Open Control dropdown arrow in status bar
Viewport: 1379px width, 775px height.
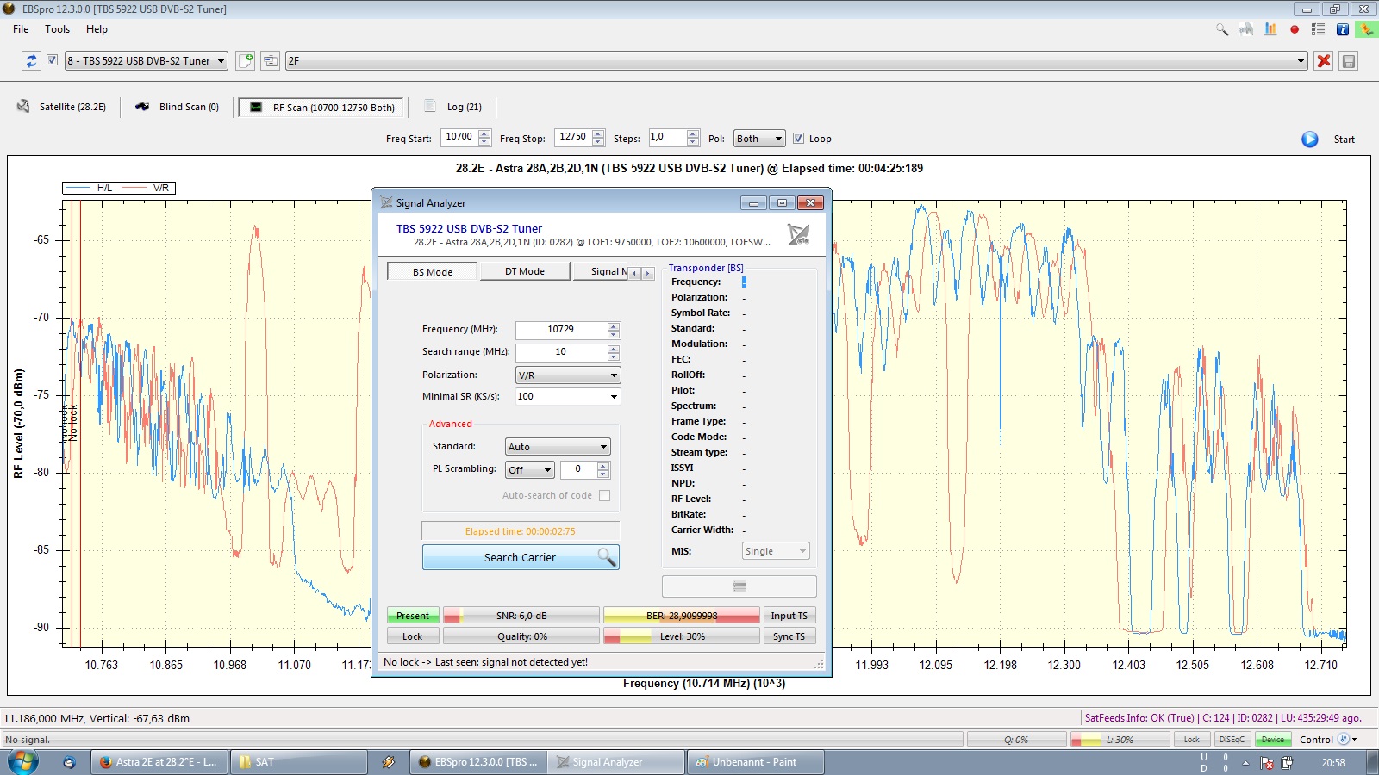[x=1355, y=740]
